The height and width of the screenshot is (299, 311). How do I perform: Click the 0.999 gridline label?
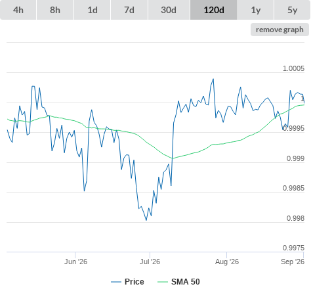tap(295, 158)
